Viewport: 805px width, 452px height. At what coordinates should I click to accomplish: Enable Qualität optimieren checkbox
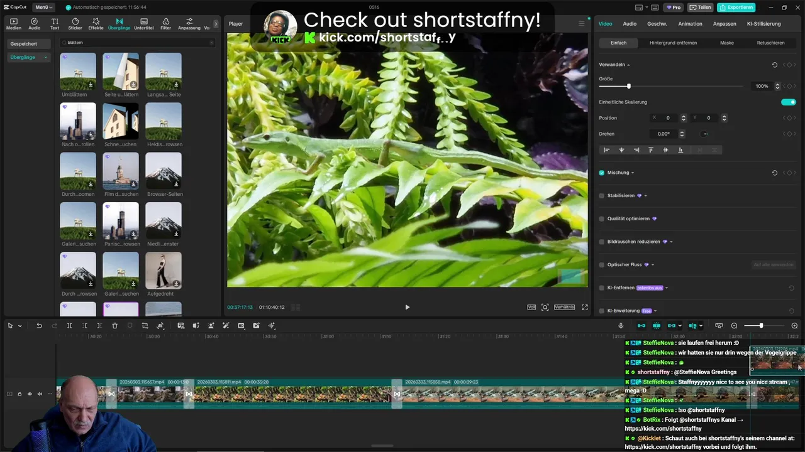[x=602, y=219]
